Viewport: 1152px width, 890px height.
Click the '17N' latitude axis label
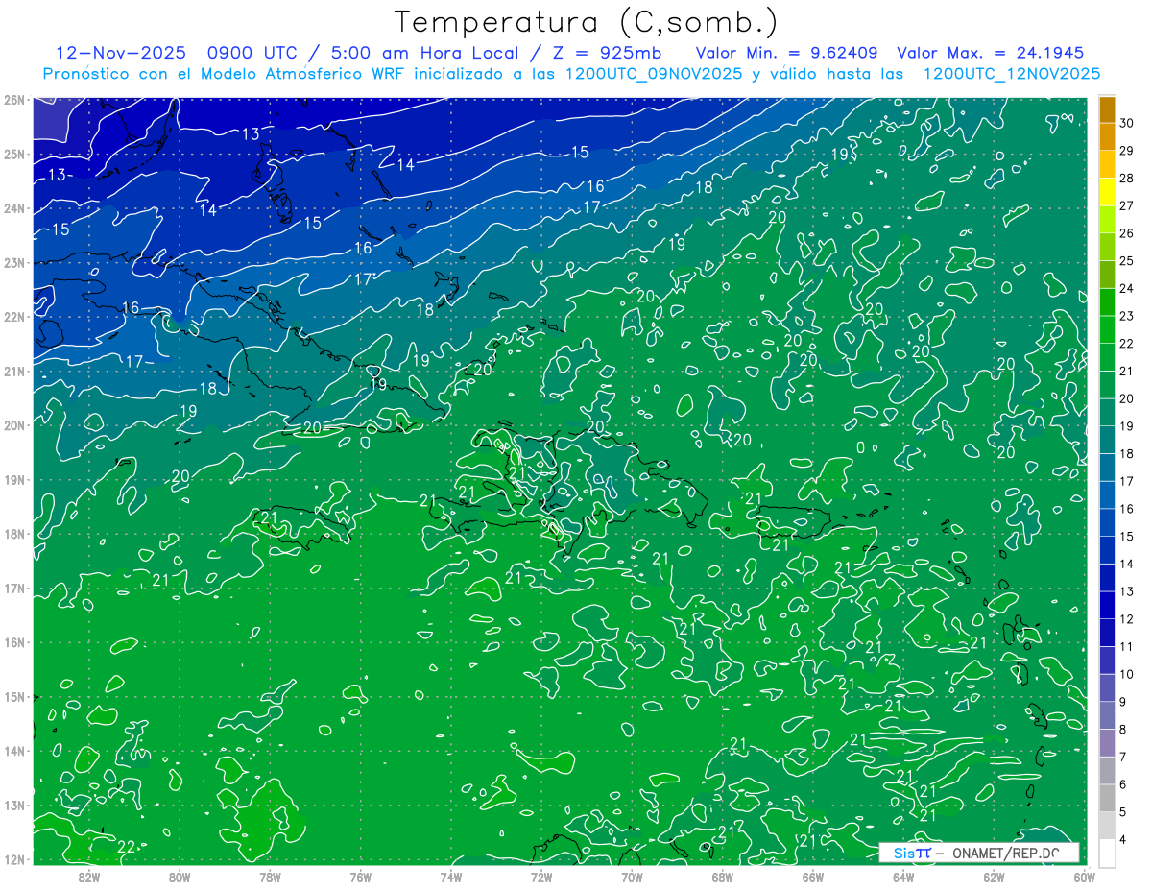(x=13, y=588)
